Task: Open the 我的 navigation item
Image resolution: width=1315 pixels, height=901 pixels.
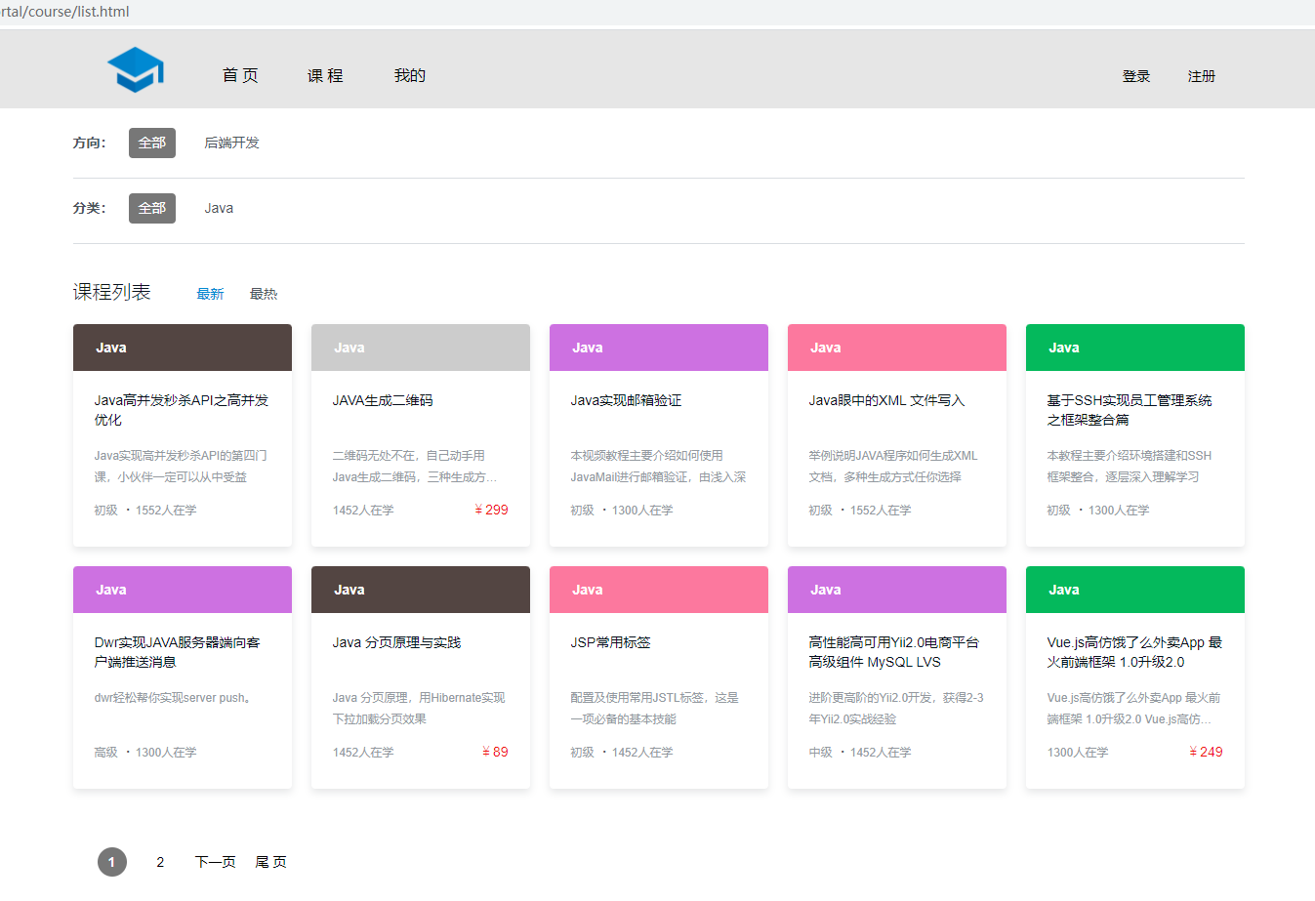Action: [410, 75]
